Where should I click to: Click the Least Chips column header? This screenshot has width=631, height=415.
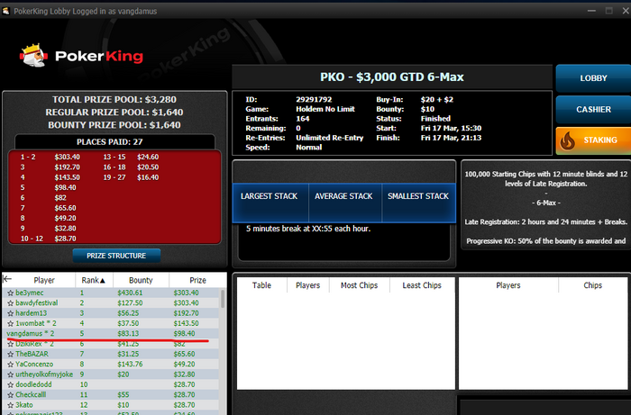[x=422, y=285]
